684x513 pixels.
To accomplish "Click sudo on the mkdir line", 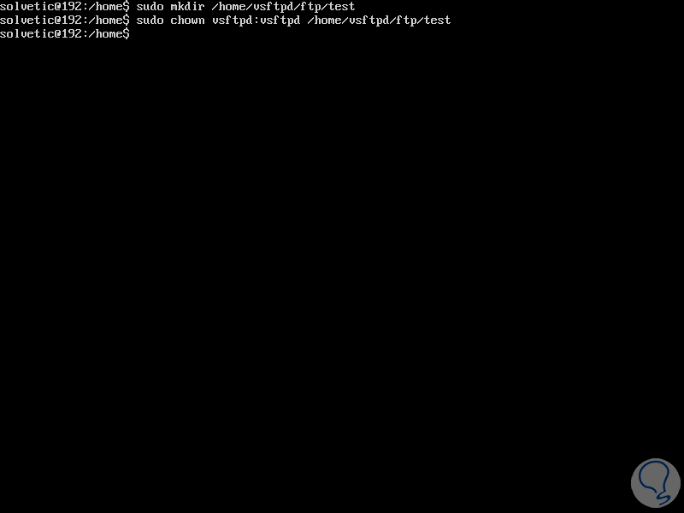I will tap(150, 7).
